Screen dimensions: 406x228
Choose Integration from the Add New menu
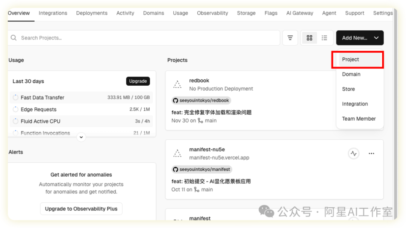coord(360,104)
